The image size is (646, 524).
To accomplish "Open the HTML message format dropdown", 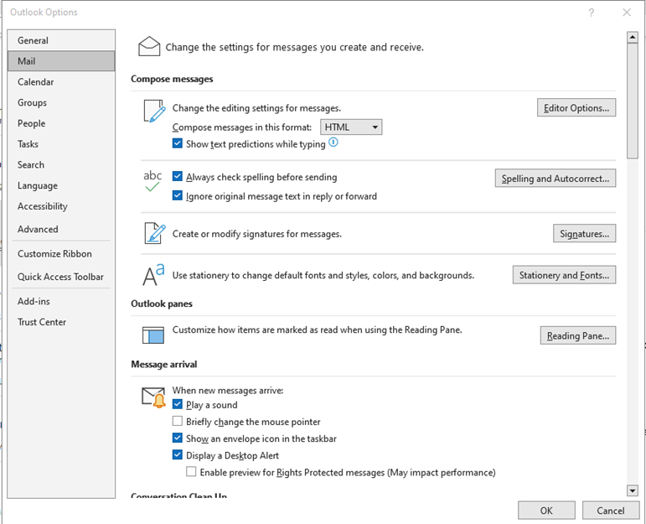I will tap(351, 127).
